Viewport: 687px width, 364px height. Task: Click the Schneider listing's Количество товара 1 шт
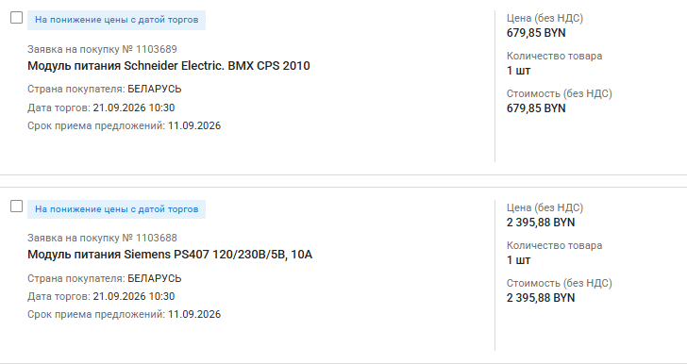pyautogui.click(x=519, y=71)
